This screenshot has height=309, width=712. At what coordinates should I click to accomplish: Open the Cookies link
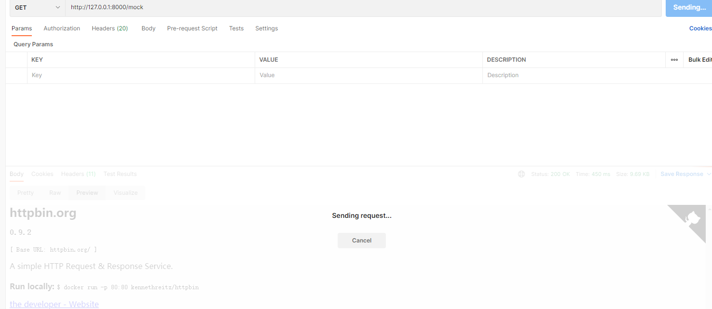[x=700, y=28]
